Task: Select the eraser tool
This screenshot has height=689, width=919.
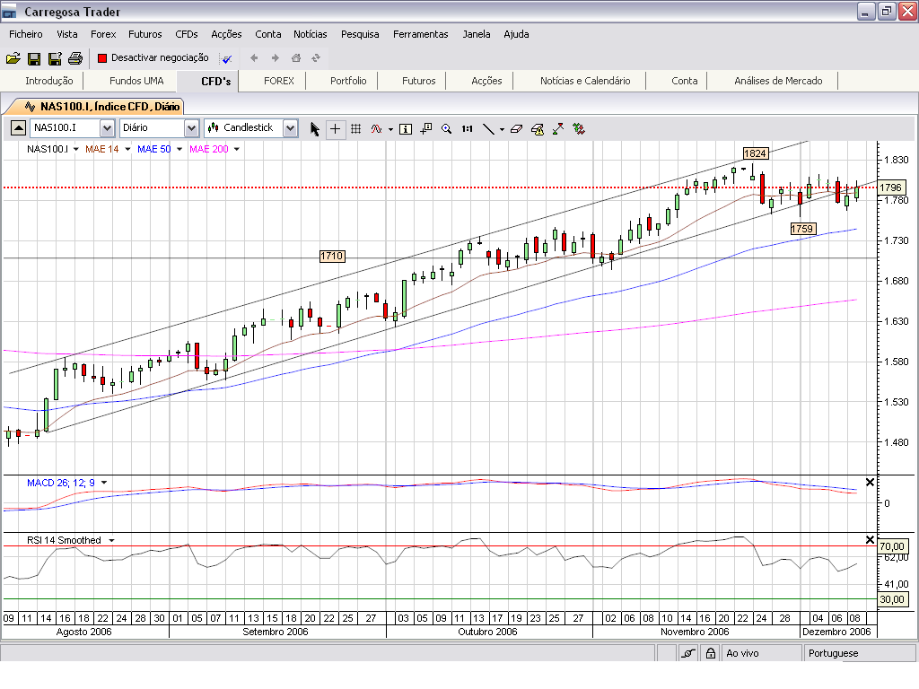Action: pyautogui.click(x=516, y=129)
